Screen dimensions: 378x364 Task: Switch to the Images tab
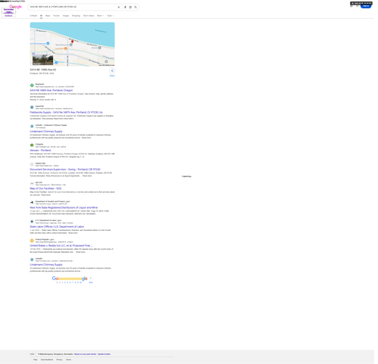pos(66,16)
